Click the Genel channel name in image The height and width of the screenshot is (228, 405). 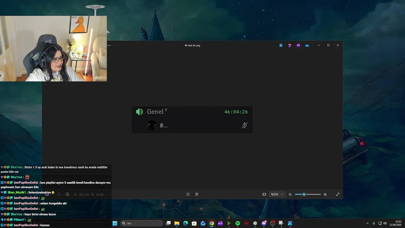tap(155, 112)
